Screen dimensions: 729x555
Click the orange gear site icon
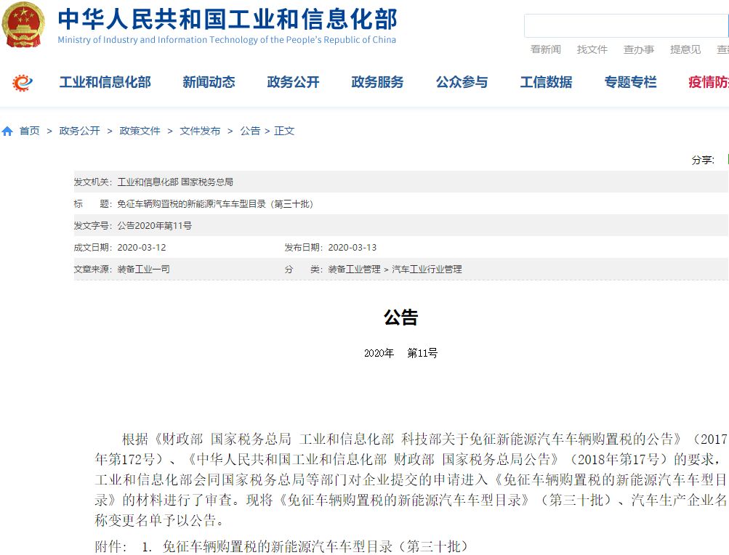coord(23,83)
